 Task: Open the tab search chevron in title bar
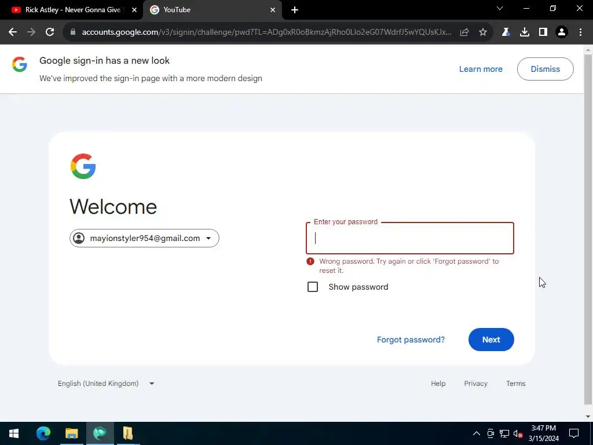(500, 8)
